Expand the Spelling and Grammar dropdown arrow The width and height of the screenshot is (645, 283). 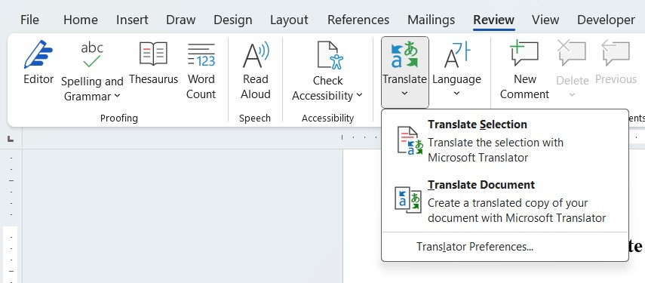[117, 97]
